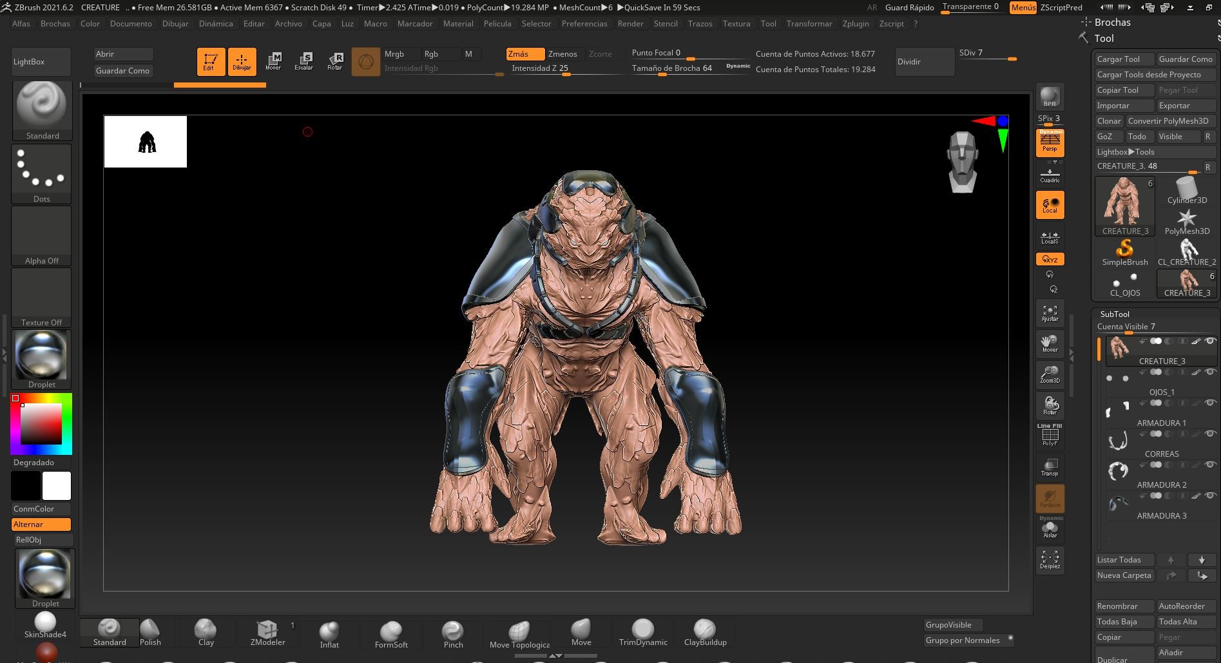Click the Mover pan icon in right shelf
The height and width of the screenshot is (663, 1221).
1050,344
